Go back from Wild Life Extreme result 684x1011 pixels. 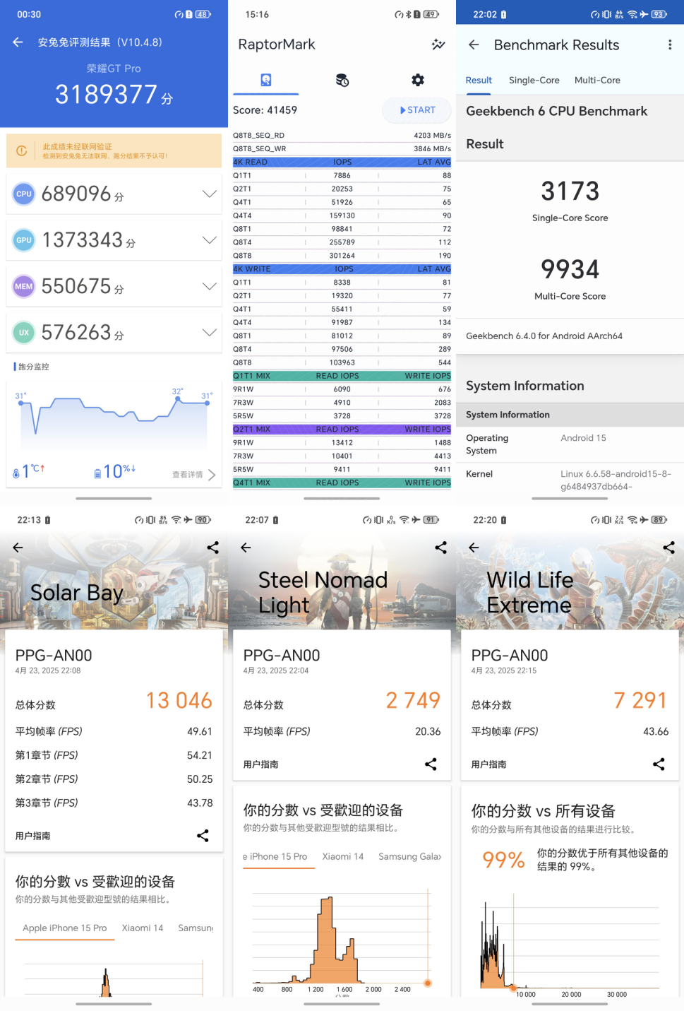[x=474, y=548]
